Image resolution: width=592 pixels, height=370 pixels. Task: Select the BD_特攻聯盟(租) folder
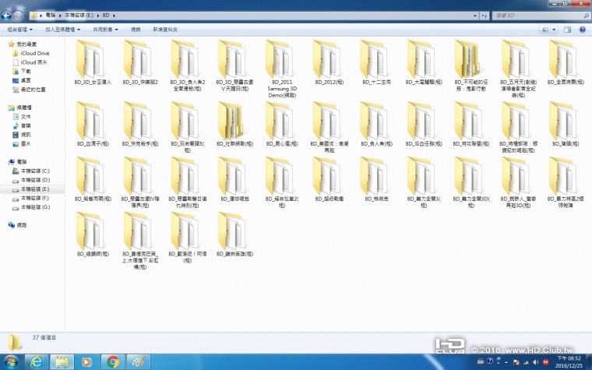click(x=470, y=124)
